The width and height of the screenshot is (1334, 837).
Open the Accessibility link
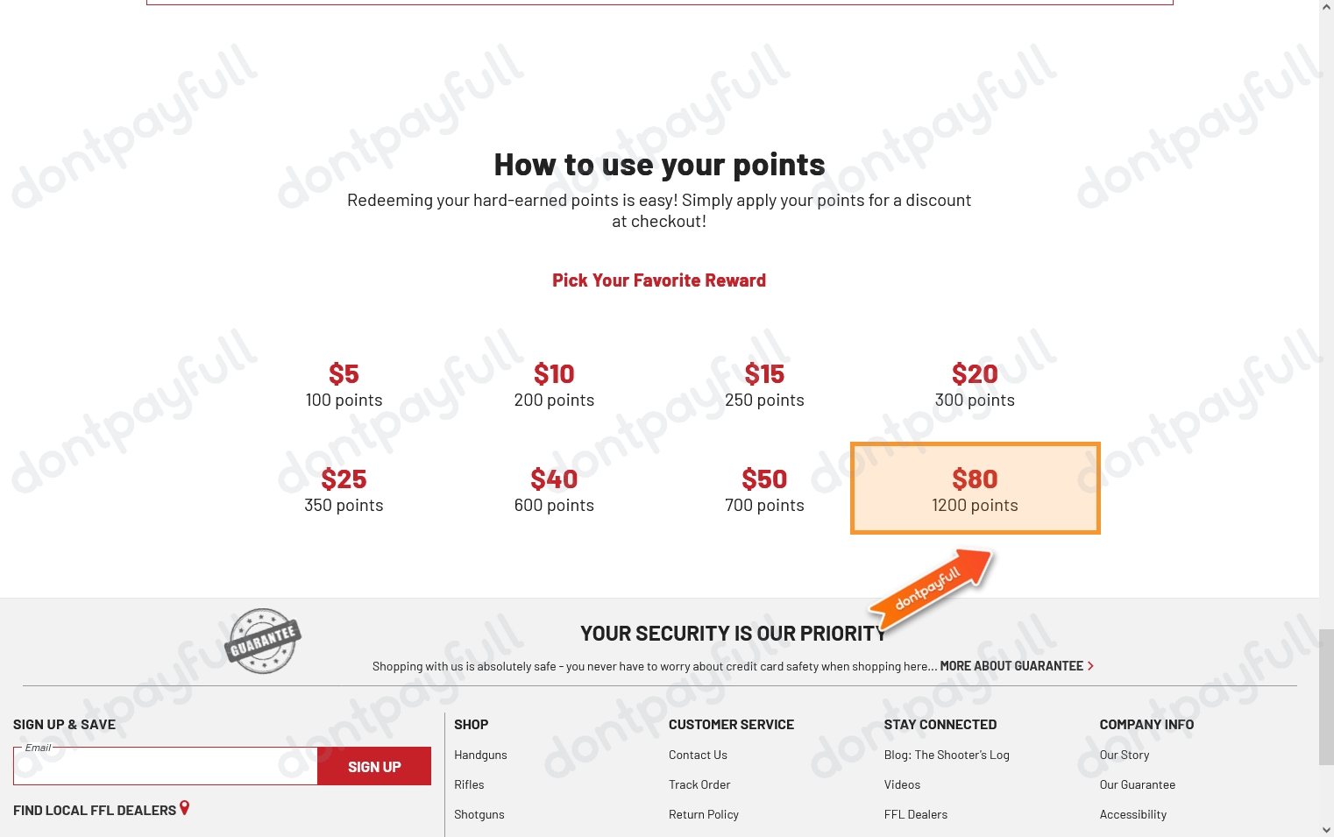[x=1133, y=814]
